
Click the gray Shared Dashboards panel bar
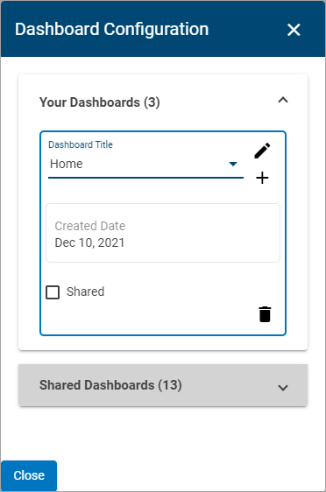tap(163, 385)
